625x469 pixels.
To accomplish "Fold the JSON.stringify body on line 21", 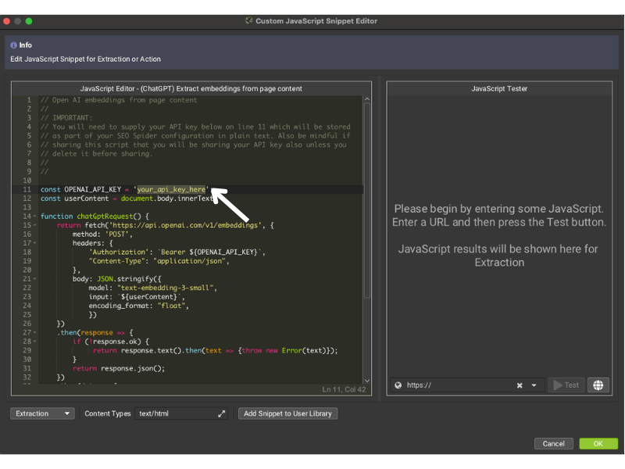I will (x=34, y=279).
